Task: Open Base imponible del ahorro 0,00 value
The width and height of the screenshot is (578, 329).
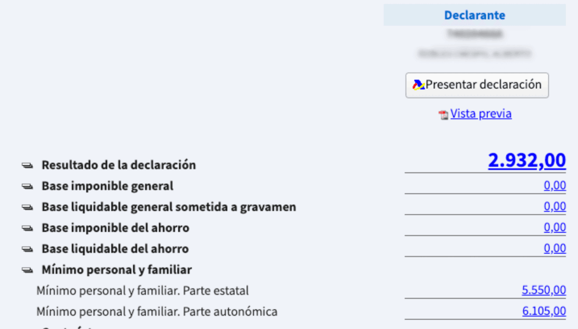Action: click(x=555, y=228)
